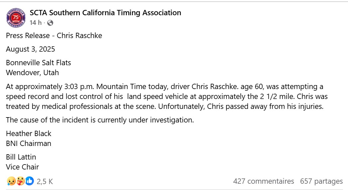Click the sad face reaction emoji

(x=11, y=181)
